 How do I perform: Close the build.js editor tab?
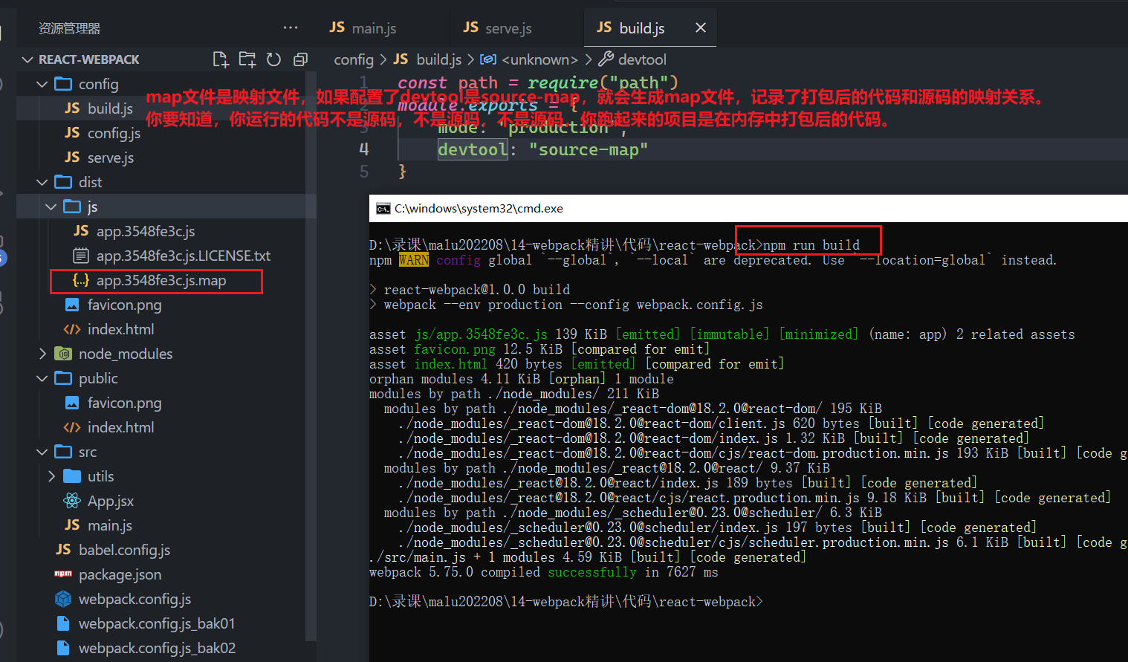(700, 27)
